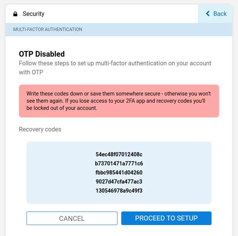The width and height of the screenshot is (238, 236).
Task: Click the Security page title
Action: (33, 14)
